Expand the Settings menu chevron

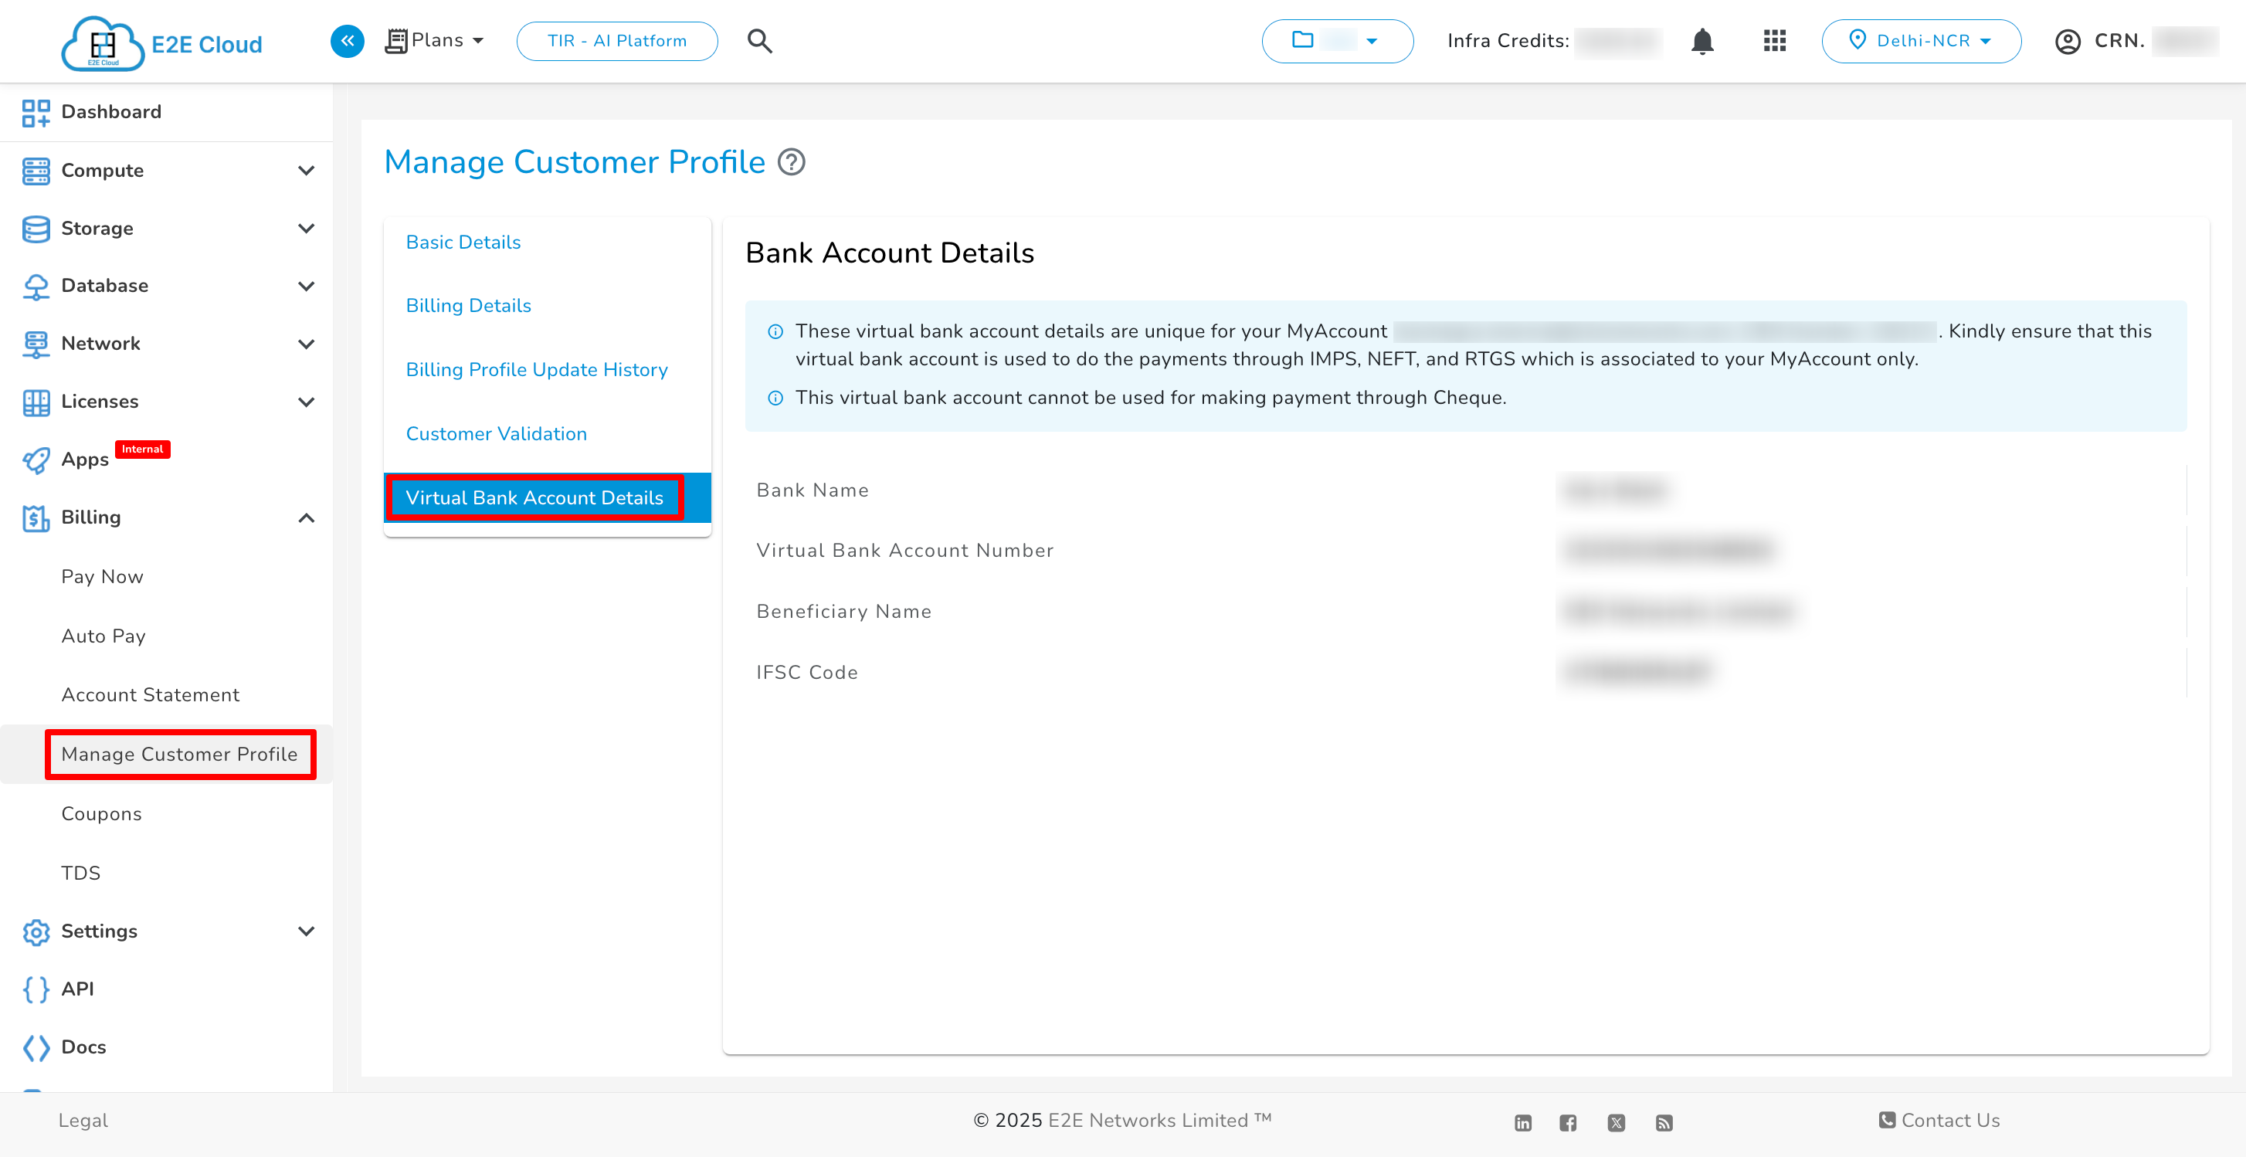point(306,931)
